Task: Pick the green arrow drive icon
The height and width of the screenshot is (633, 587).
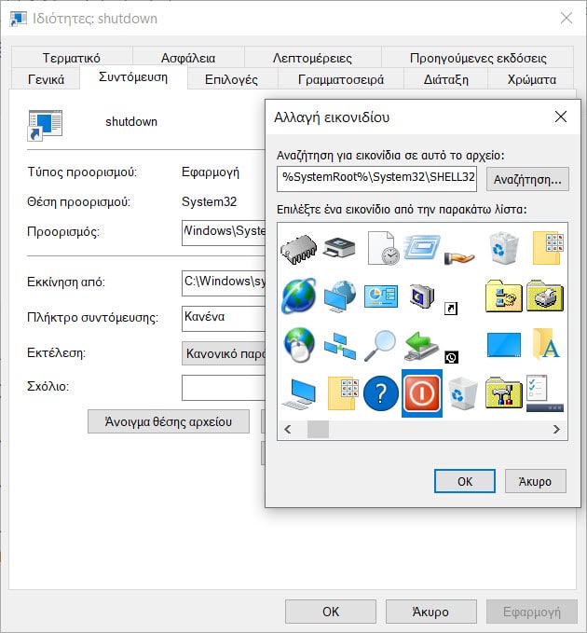Action: pyautogui.click(x=421, y=345)
